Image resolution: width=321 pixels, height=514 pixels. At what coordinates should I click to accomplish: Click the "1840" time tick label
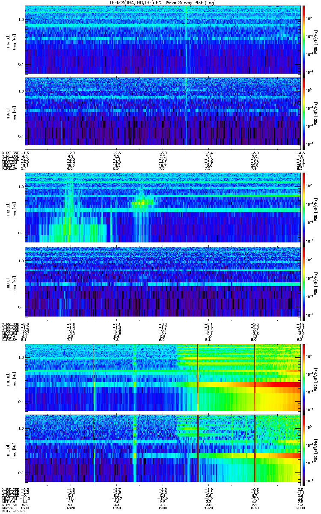(116, 507)
